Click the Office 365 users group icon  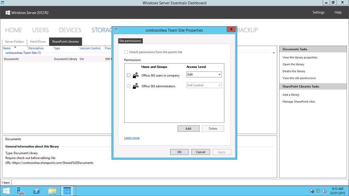click(x=136, y=75)
